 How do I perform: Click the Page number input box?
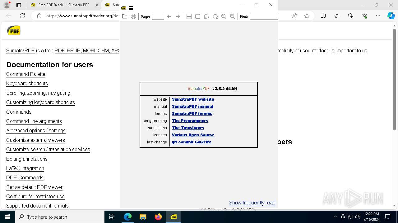click(158, 16)
